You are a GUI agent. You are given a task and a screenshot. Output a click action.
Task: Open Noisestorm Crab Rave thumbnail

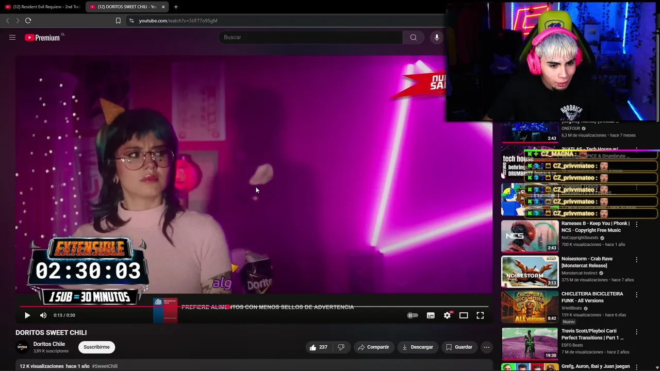coord(530,272)
